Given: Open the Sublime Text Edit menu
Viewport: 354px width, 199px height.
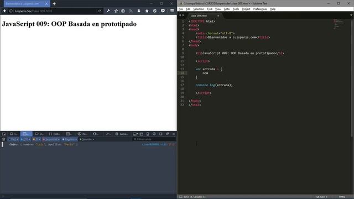Looking at the screenshot, I should (x=188, y=9).
